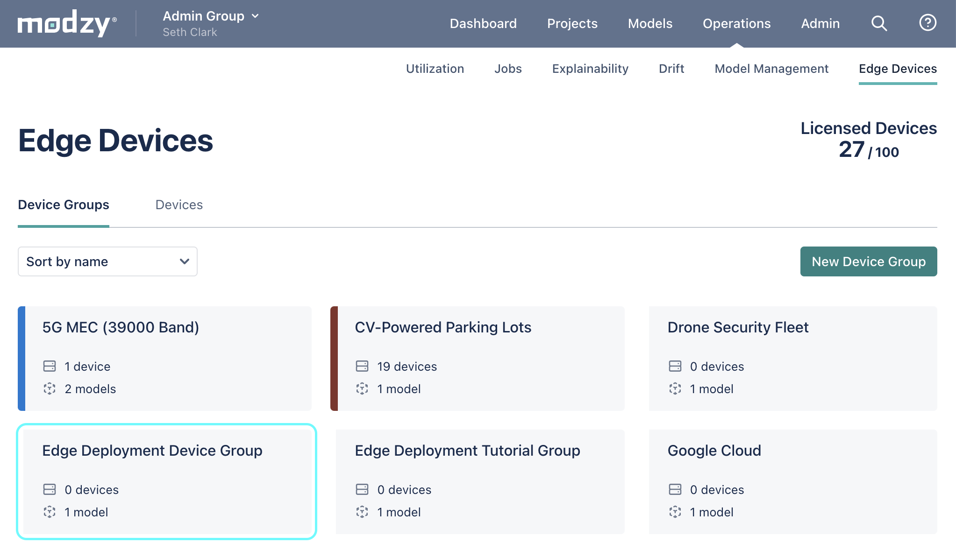Click the search magnifier icon
Image resolution: width=956 pixels, height=550 pixels.
879,23
